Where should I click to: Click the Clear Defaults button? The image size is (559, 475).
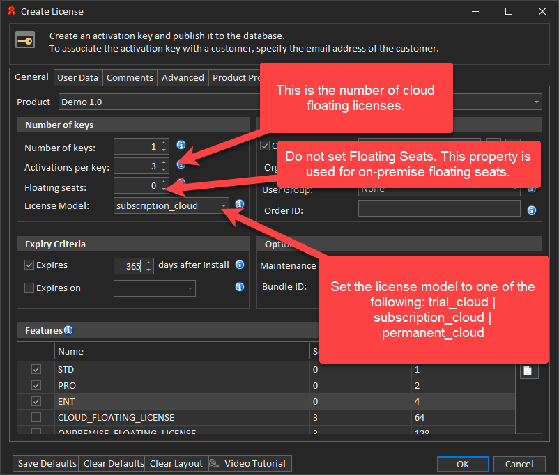[112, 464]
